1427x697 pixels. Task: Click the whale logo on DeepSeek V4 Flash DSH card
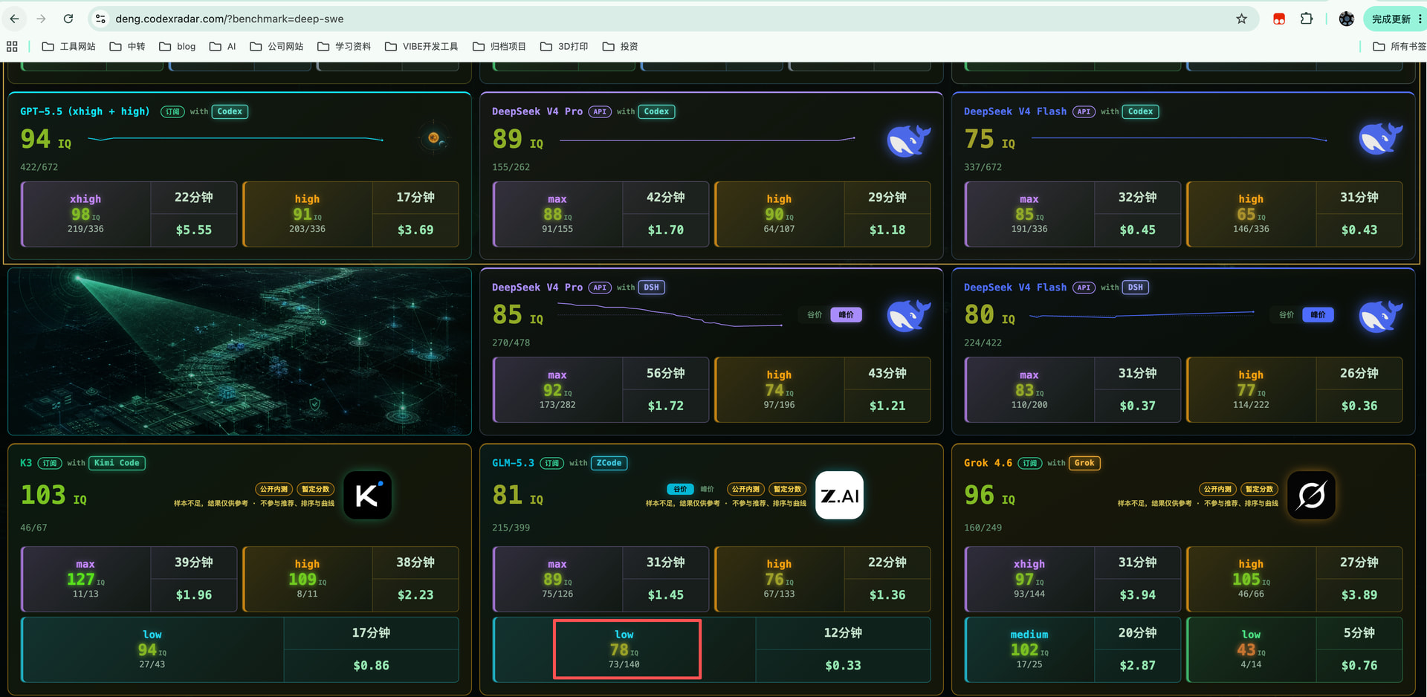[1380, 316]
